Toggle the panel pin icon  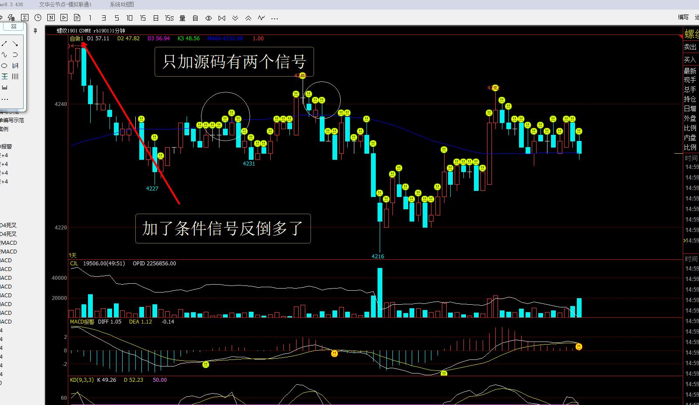click(35, 31)
